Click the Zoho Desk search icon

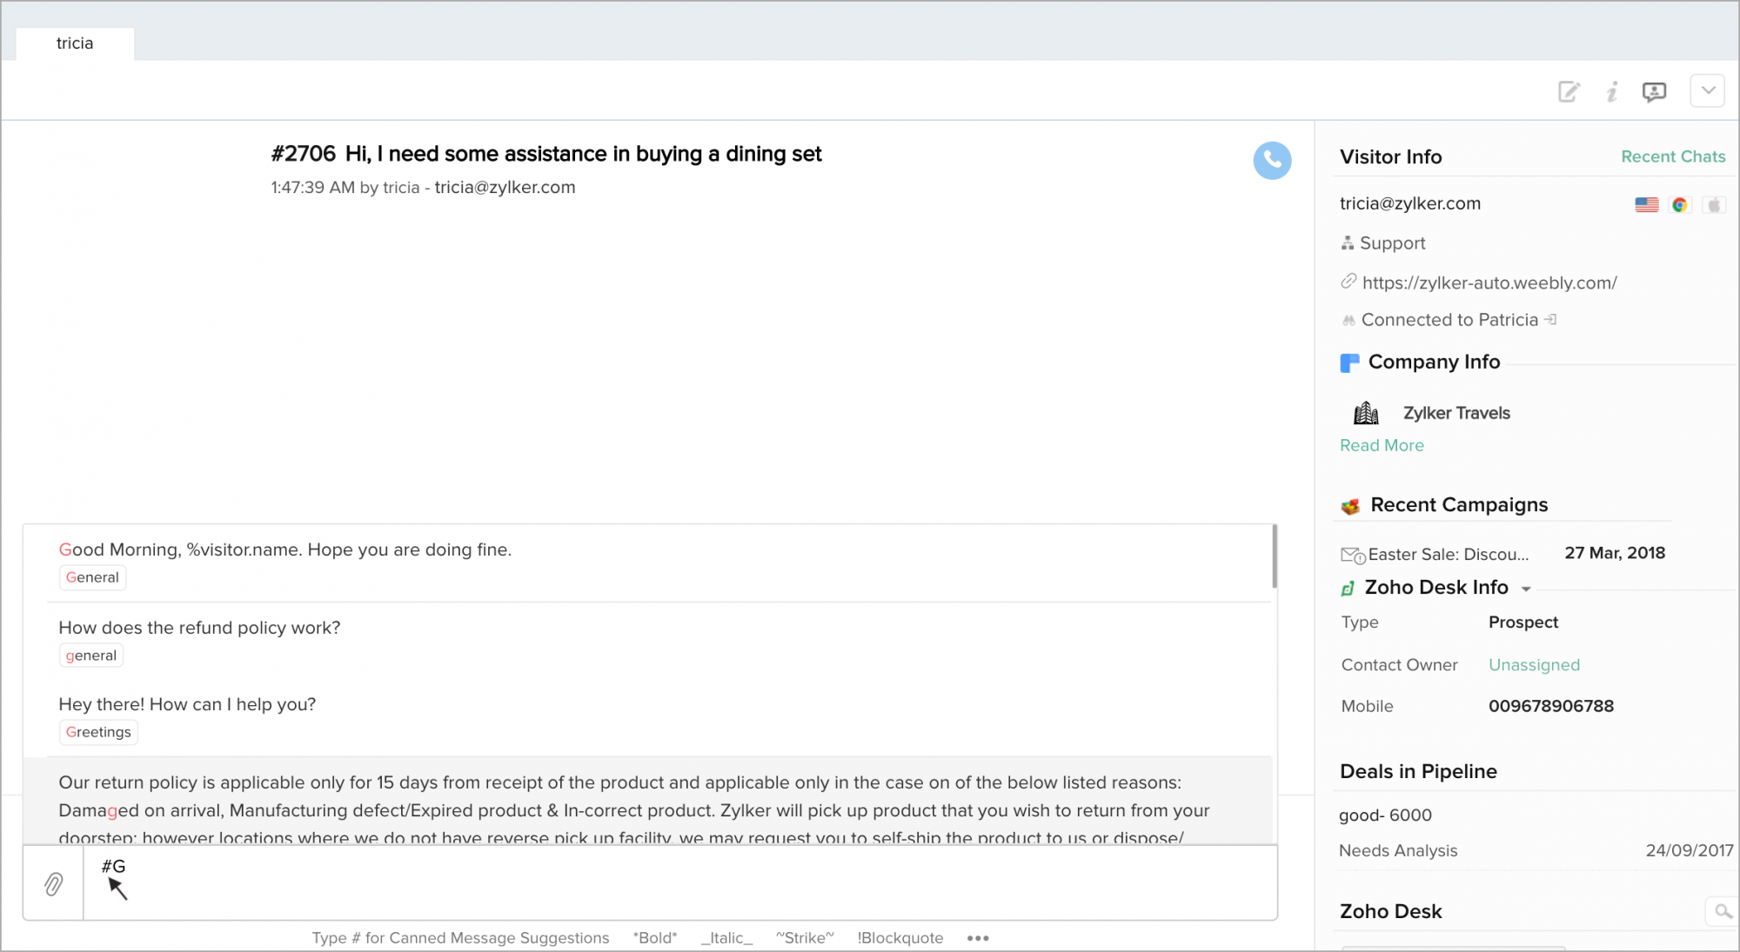pyautogui.click(x=1723, y=911)
